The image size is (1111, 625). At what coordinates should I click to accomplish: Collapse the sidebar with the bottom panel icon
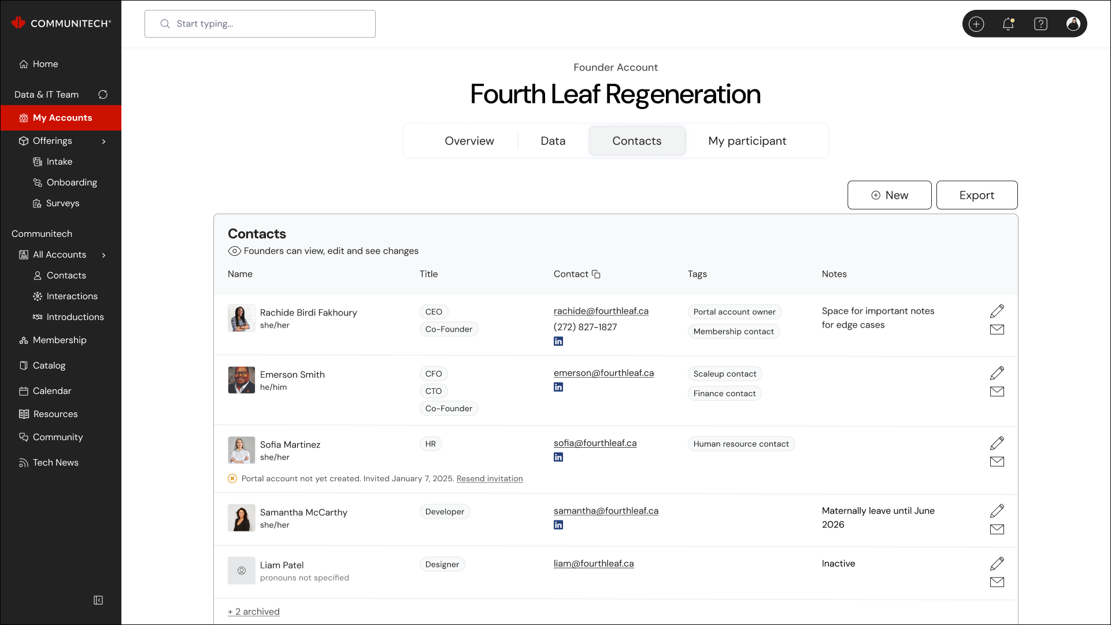98,600
